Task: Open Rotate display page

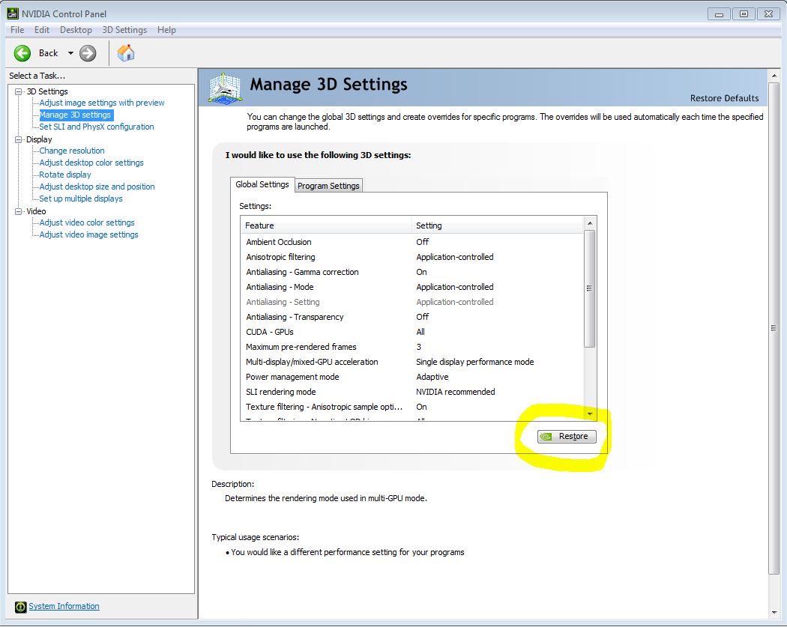Action: [65, 175]
